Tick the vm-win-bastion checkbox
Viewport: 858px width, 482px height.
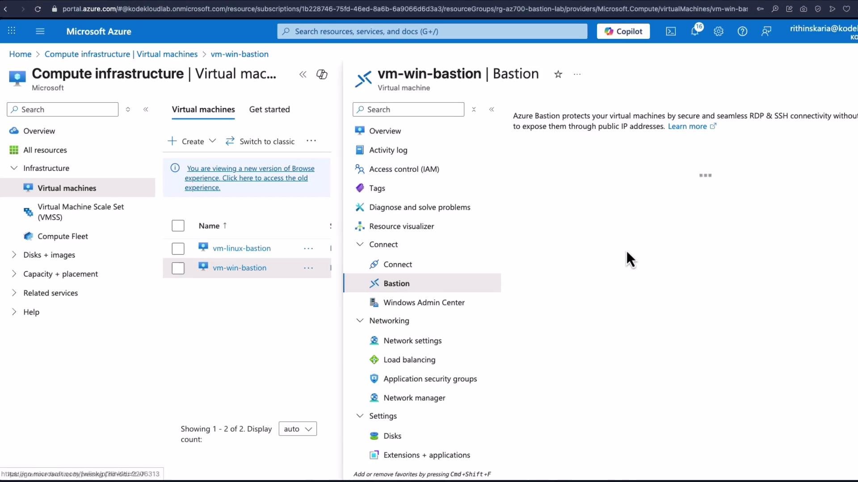[178, 268]
